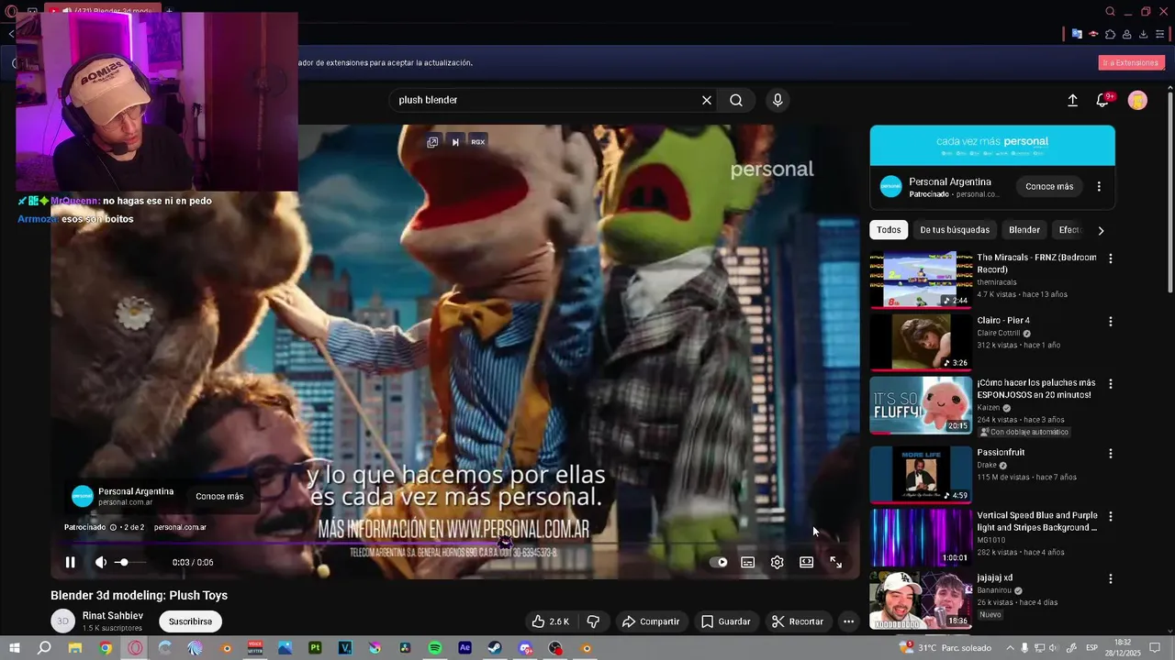Click the Compartir share button
The width and height of the screenshot is (1175, 660).
(651, 621)
